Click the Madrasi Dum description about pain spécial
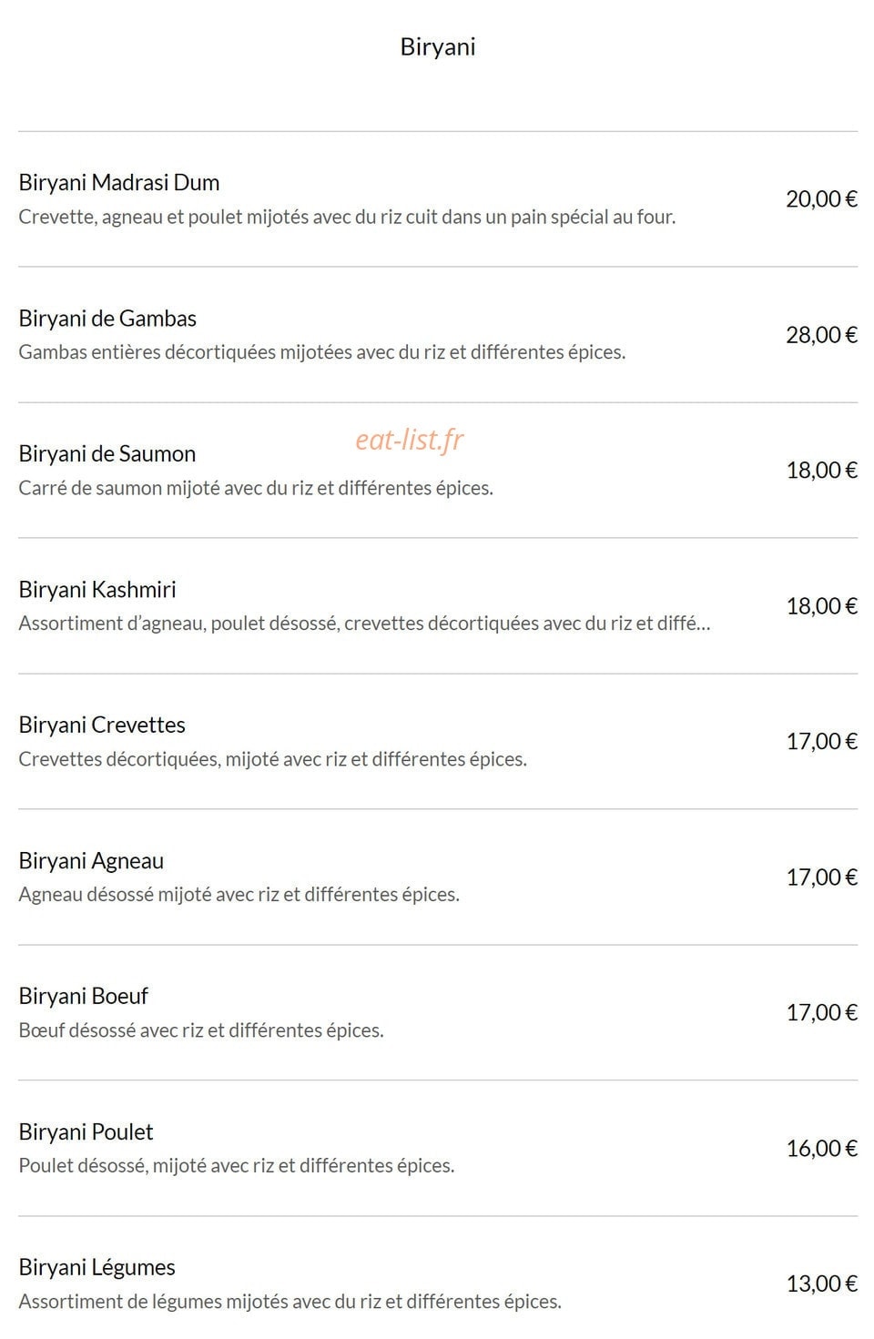 [347, 217]
